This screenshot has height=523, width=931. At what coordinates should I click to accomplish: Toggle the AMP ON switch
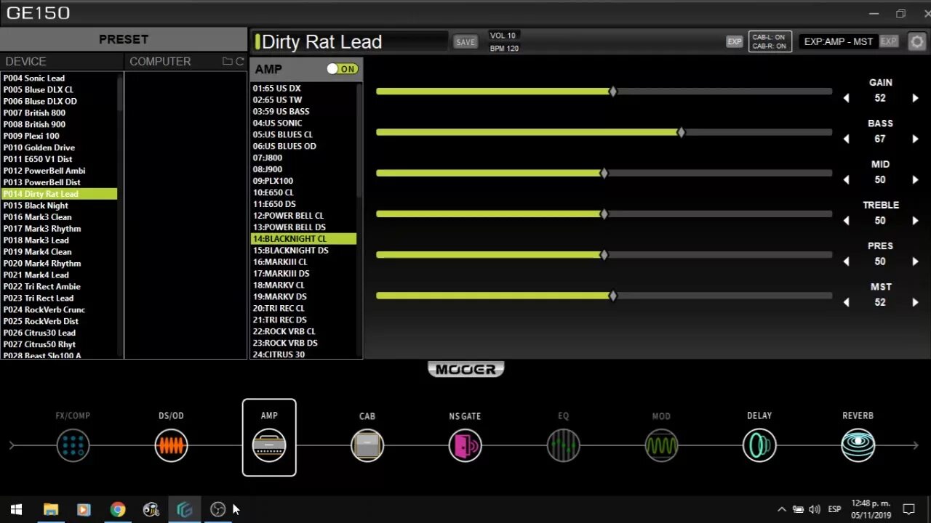[342, 69]
